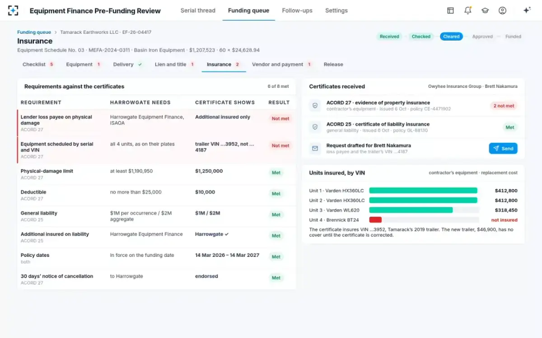Open the notifications bell
The width and height of the screenshot is (542, 338).
coord(468,10)
